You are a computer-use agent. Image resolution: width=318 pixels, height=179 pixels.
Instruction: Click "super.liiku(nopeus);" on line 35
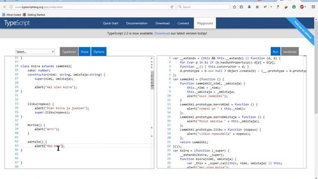(x=52, y=112)
